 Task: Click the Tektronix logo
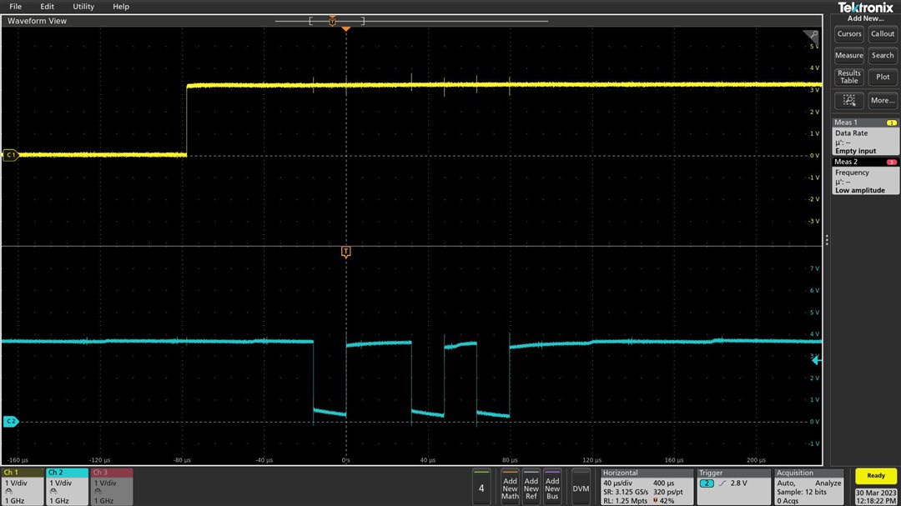pos(865,8)
